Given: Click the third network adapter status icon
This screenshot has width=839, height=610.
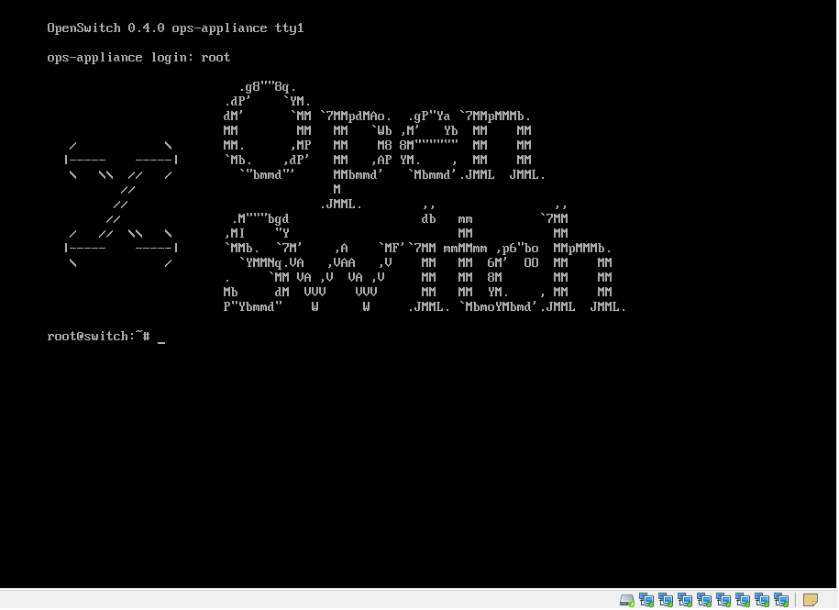Looking at the screenshot, I should point(685,600).
